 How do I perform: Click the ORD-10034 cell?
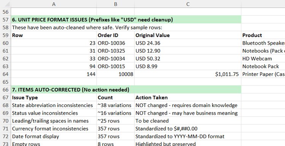tap(116, 59)
